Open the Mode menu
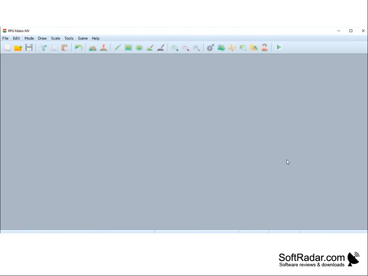Image resolution: width=368 pixels, height=276 pixels. (29, 38)
